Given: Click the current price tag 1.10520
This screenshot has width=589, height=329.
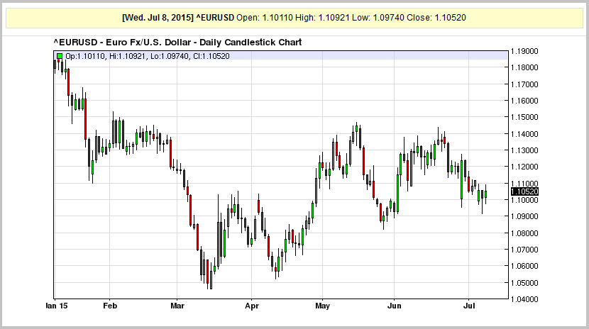Looking at the screenshot, I should (x=524, y=191).
